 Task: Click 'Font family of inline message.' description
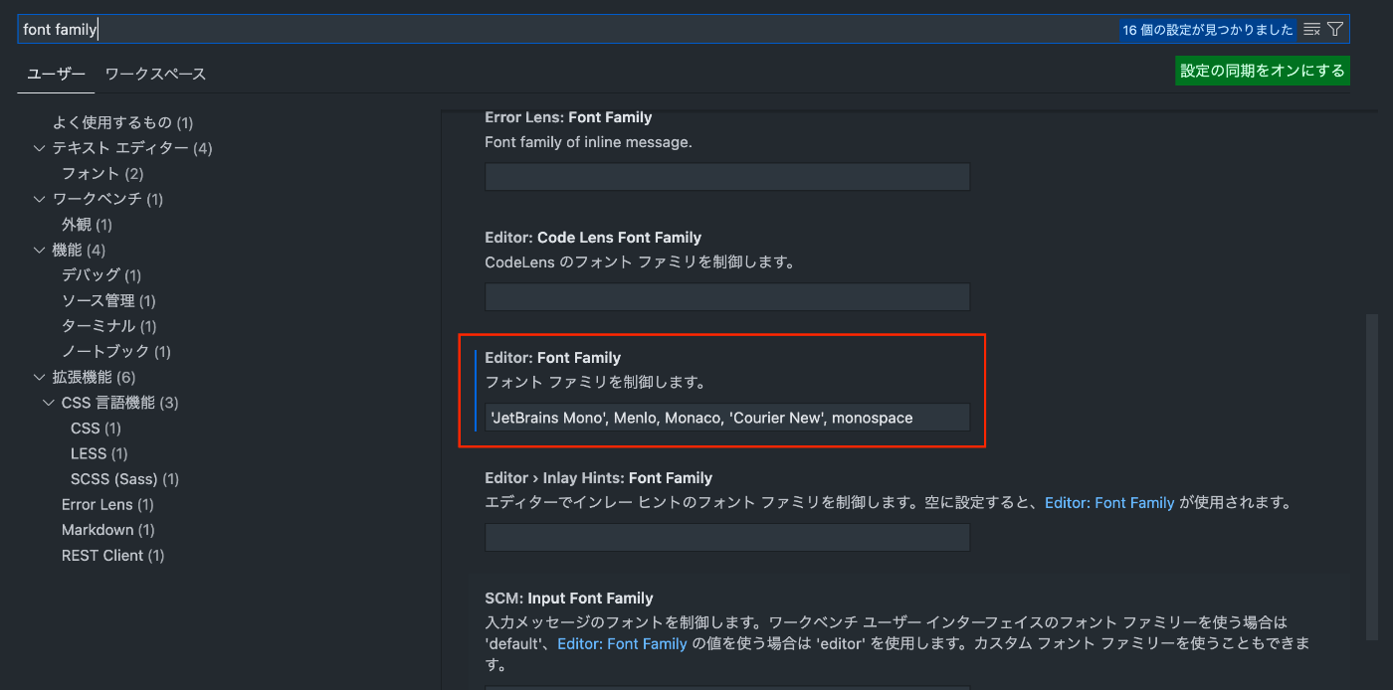(588, 142)
